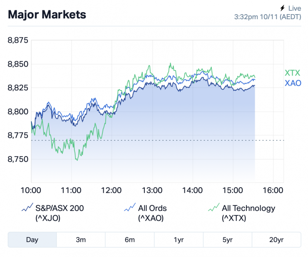Switch to the 3m time range
Viewport: 308px width, 257px height.
(x=81, y=240)
